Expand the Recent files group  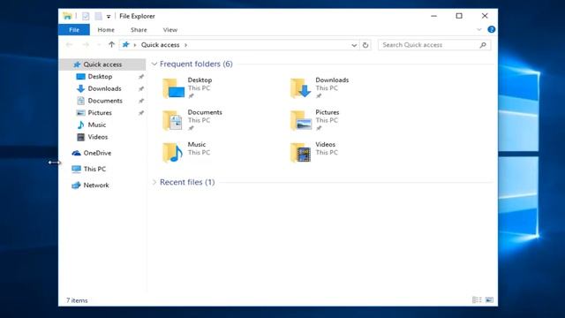pyautogui.click(x=154, y=182)
